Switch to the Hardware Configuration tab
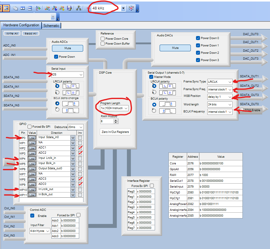 [21, 25]
